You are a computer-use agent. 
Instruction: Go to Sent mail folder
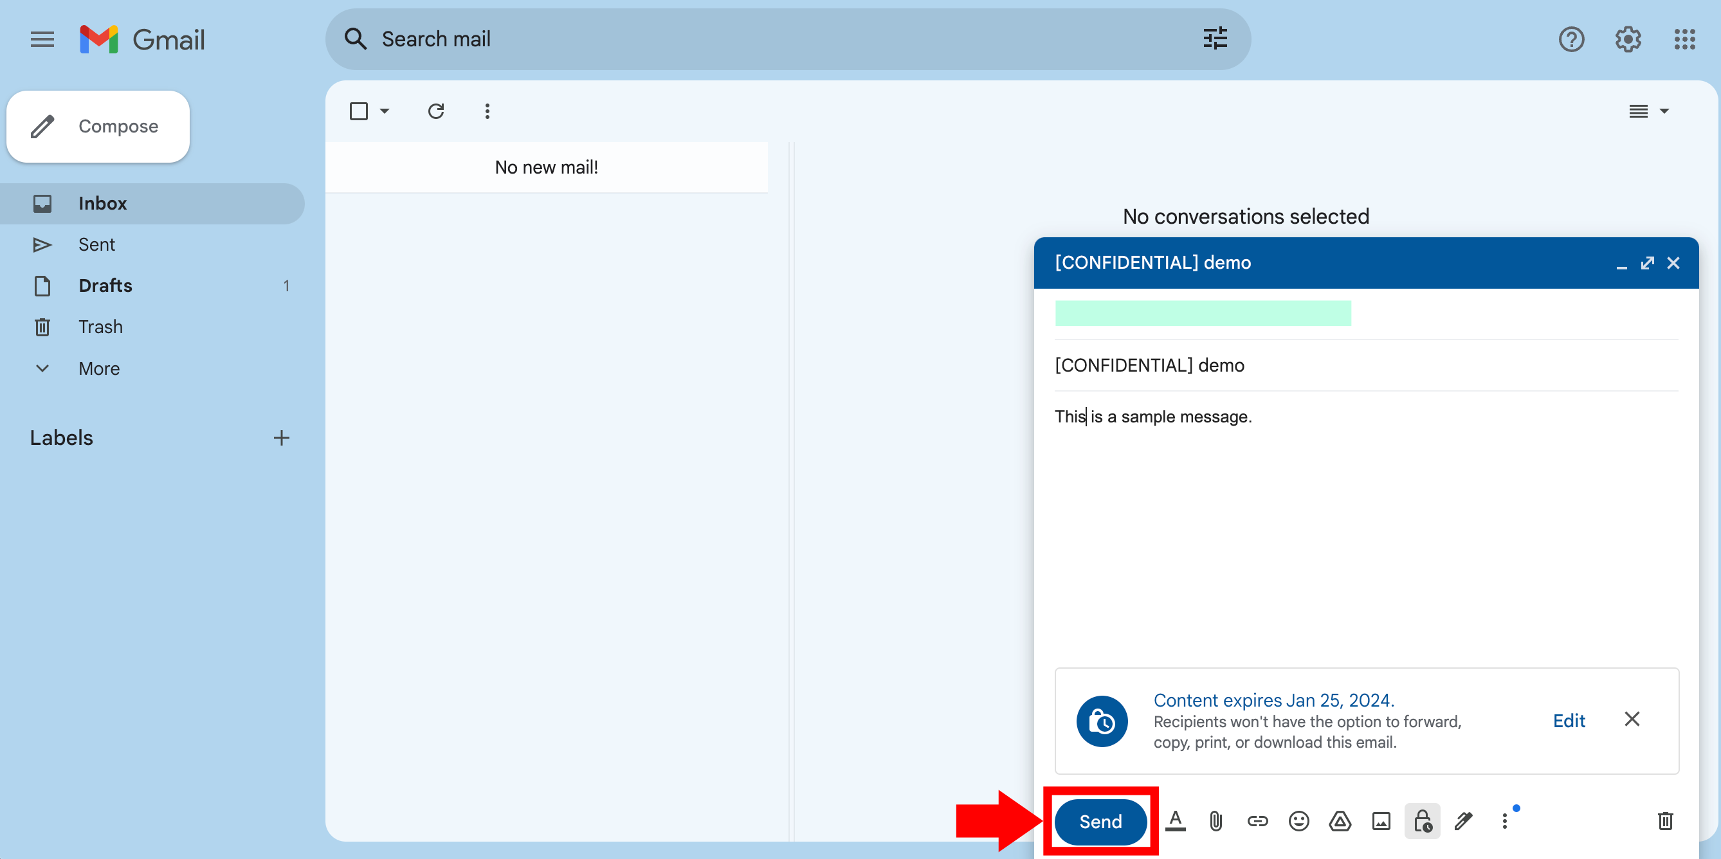[97, 244]
